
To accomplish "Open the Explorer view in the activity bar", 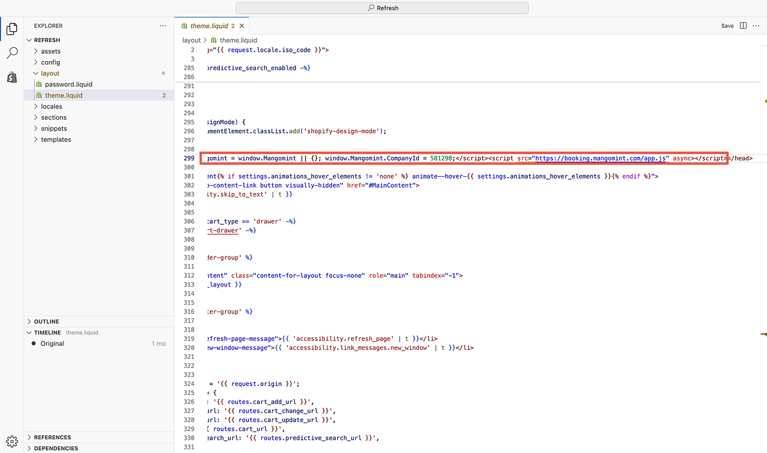I will click(12, 28).
